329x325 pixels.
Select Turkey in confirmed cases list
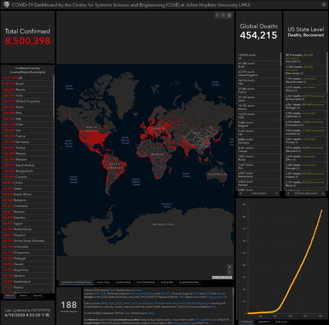tap(27, 148)
